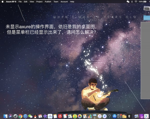Open the Notes app in Dock
Image resolution: width=150 pixels, height=119 pixels.
[x=55, y=116]
